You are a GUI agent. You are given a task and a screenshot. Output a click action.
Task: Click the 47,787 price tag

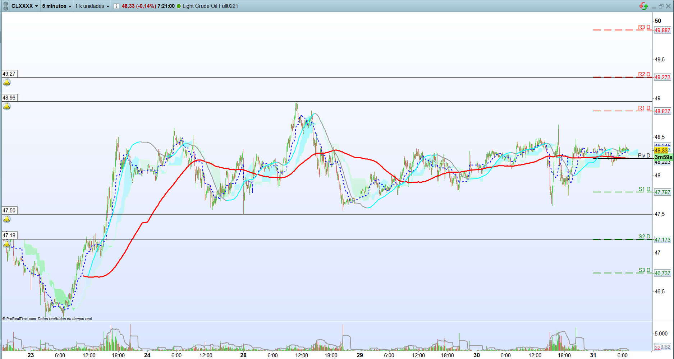coord(662,192)
